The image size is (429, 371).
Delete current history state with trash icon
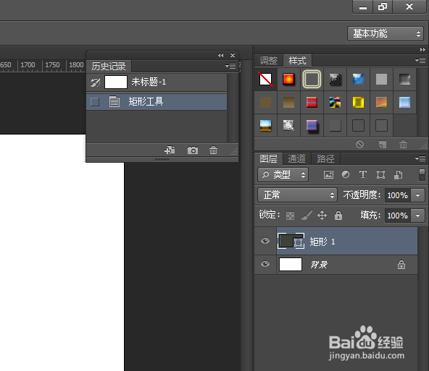pos(213,150)
